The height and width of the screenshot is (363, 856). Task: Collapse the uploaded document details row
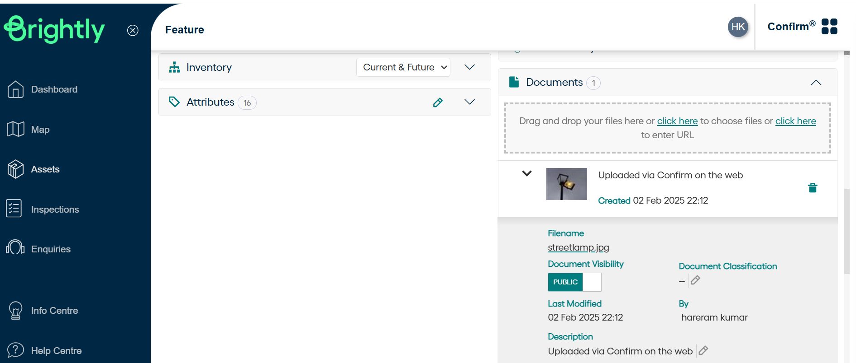point(527,173)
